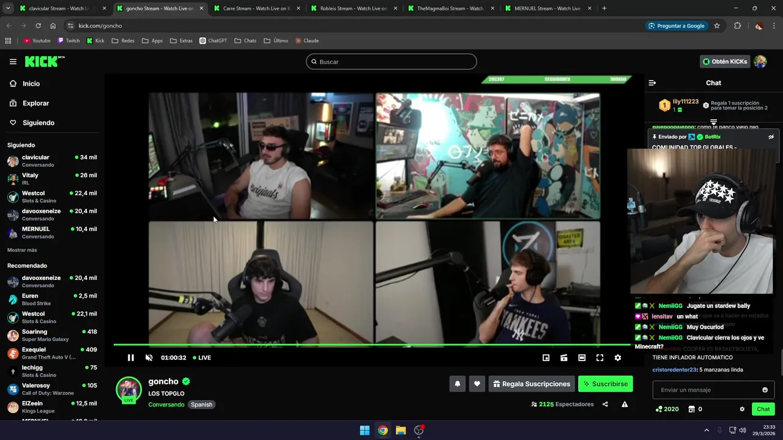Expand Mostrar más in sidebar

pyautogui.click(x=22, y=250)
